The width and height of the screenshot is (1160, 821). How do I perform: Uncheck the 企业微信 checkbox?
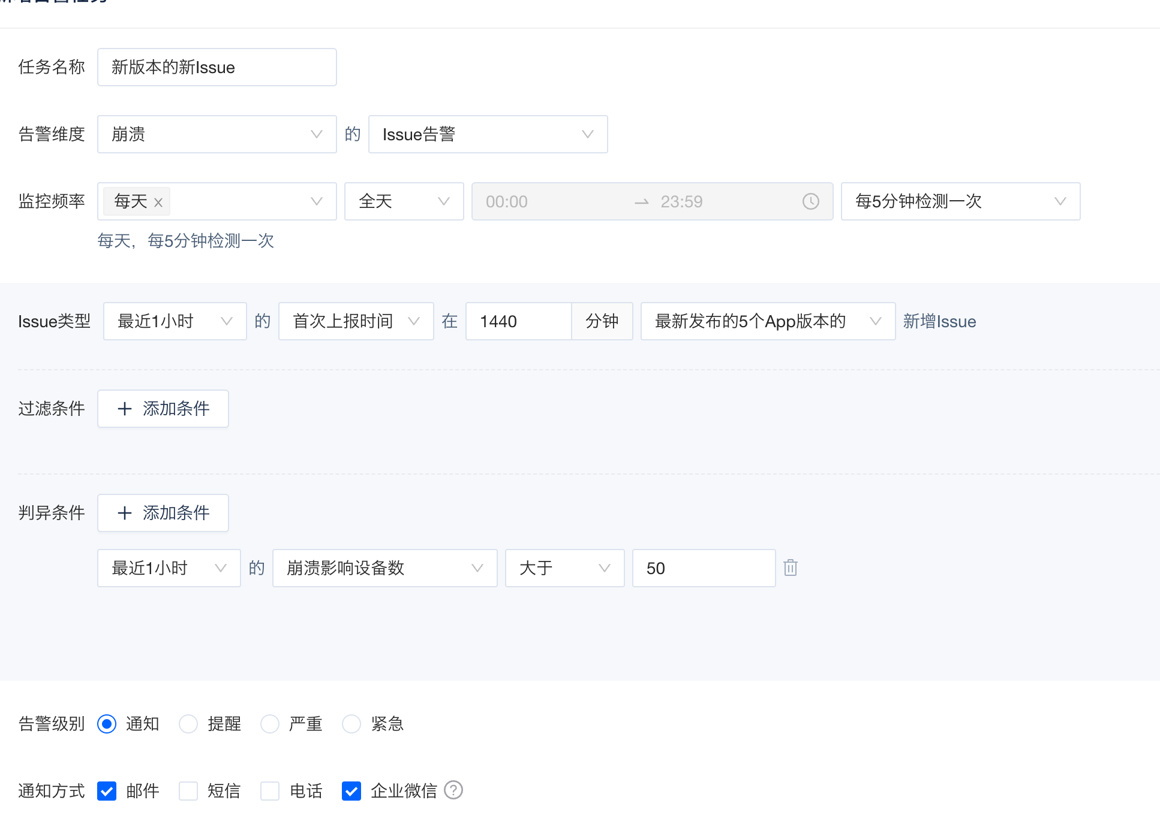[351, 791]
